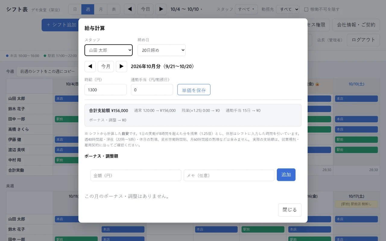Click 前週のシフトをこの週にコピー button
Viewport: 386px width, 241px height.
pyautogui.click(x=47, y=71)
